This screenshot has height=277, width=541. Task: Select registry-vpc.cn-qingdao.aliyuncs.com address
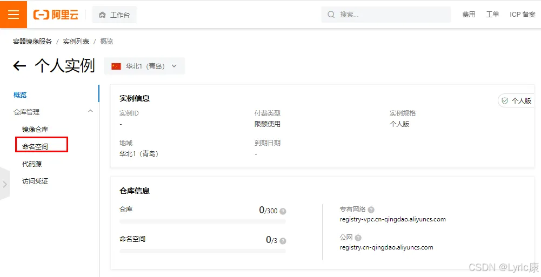tap(392, 219)
